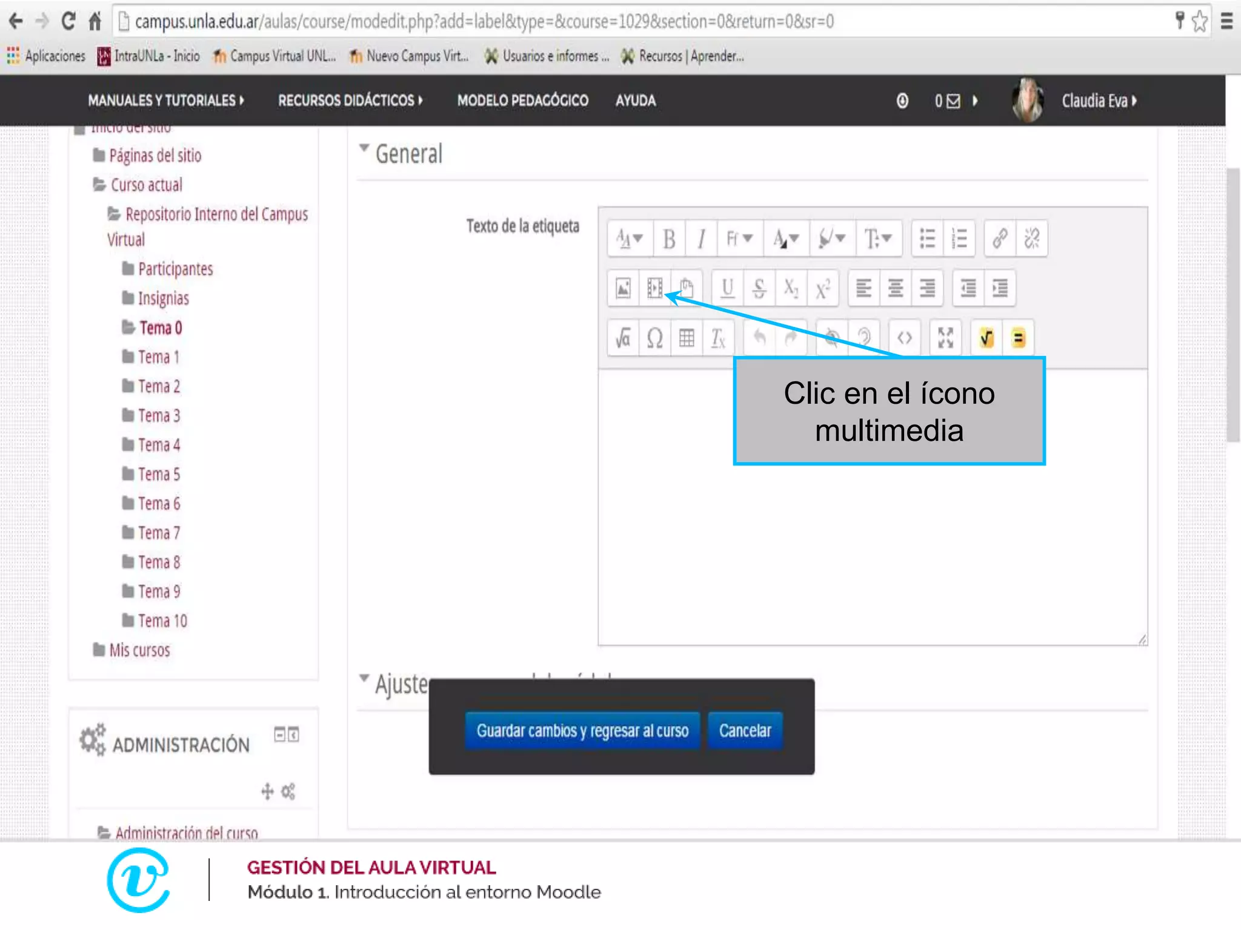Image resolution: width=1241 pixels, height=930 pixels.
Task: Open the Manuales y Tutoriales menu
Action: (166, 101)
